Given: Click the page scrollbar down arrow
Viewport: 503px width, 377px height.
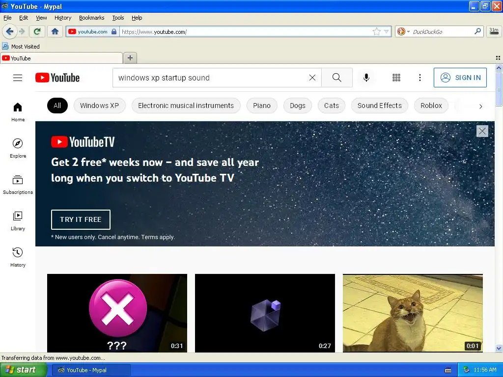Looking at the screenshot, I should pos(499,348).
